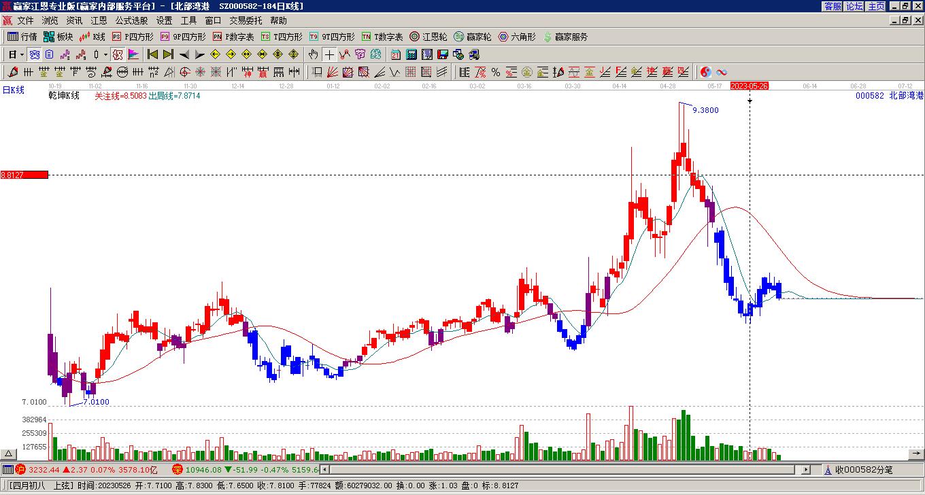
Task: Open the 交易委托 menu
Action: [x=246, y=21]
